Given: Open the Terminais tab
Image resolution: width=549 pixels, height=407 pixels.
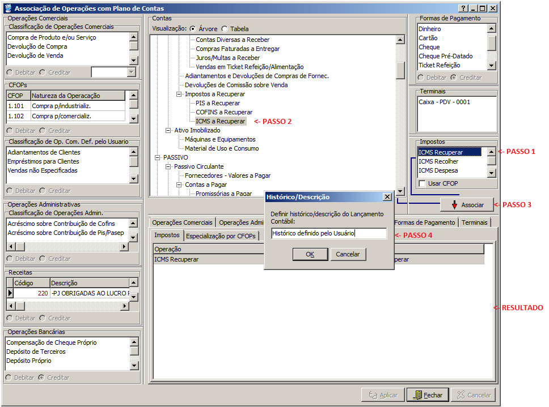Looking at the screenshot, I should tap(474, 222).
